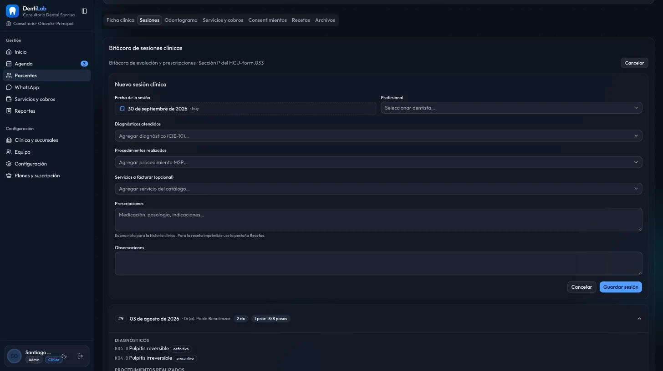Open the Archivos tab
Viewport: 663px width, 371px height.
click(325, 20)
